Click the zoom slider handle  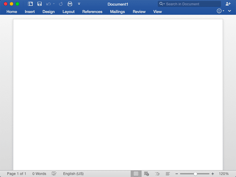click(195, 173)
